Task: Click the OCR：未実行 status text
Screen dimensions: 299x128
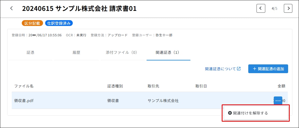Action: pyautogui.click(x=76, y=35)
